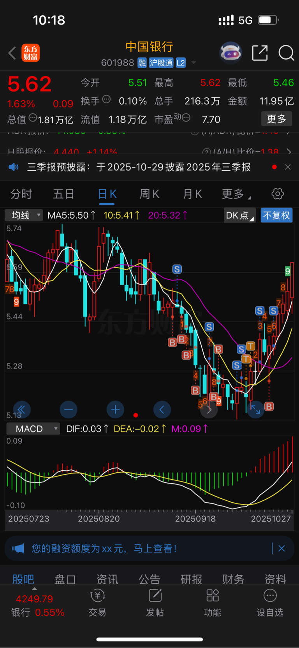Tap the 5.62 current price
This screenshot has width=299, height=648.
click(30, 84)
